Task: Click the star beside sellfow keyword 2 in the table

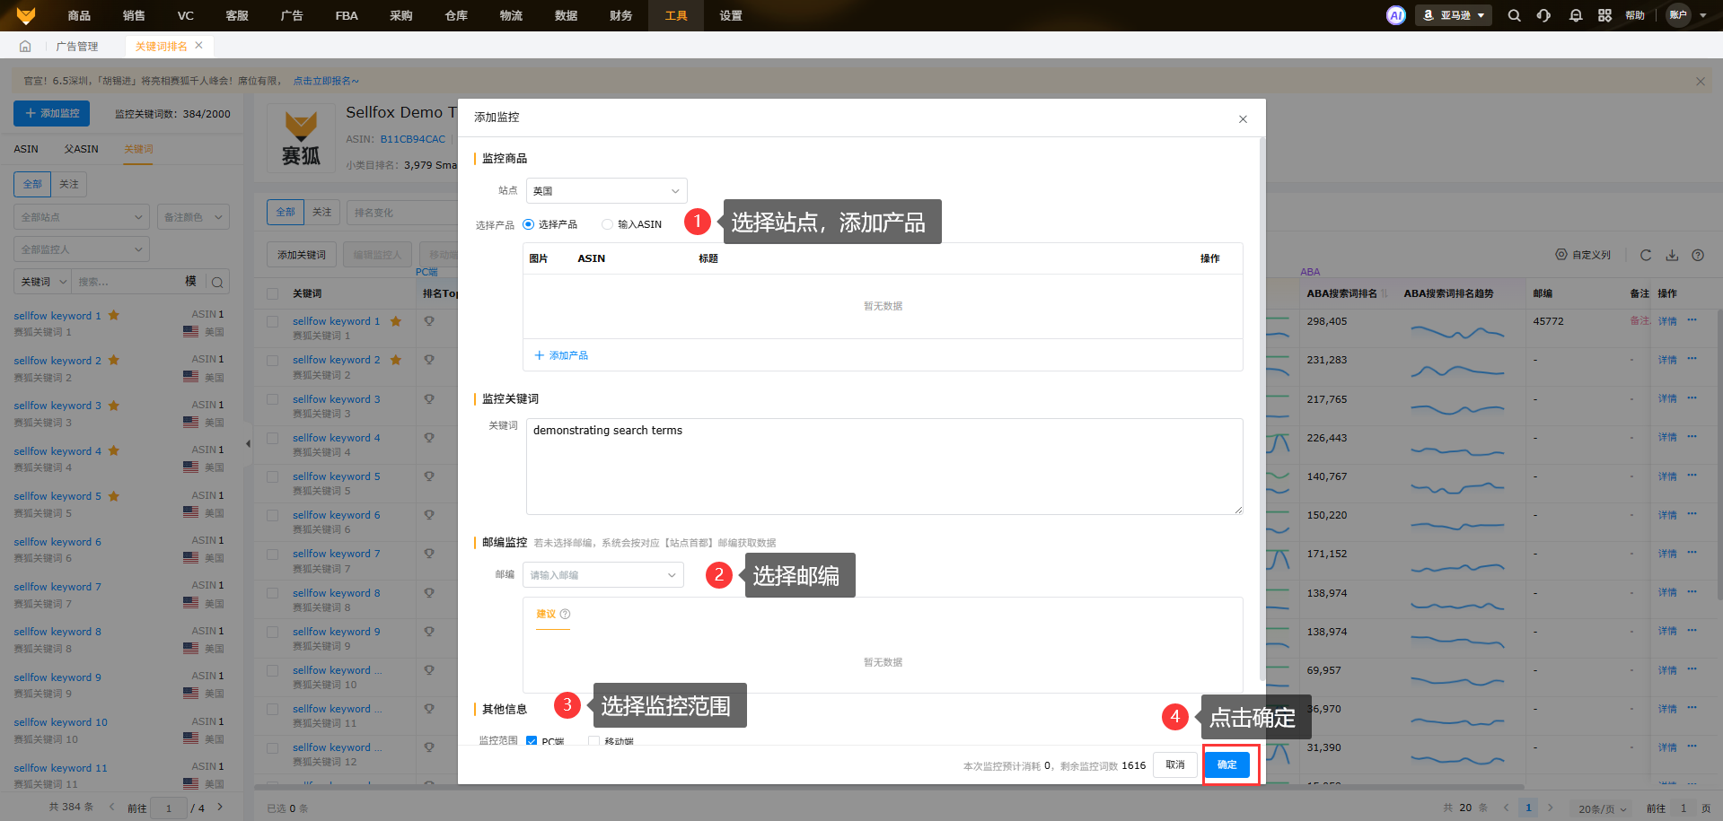Action: (396, 360)
